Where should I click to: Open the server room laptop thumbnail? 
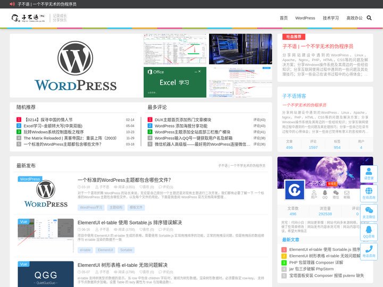click(x=240, y=49)
